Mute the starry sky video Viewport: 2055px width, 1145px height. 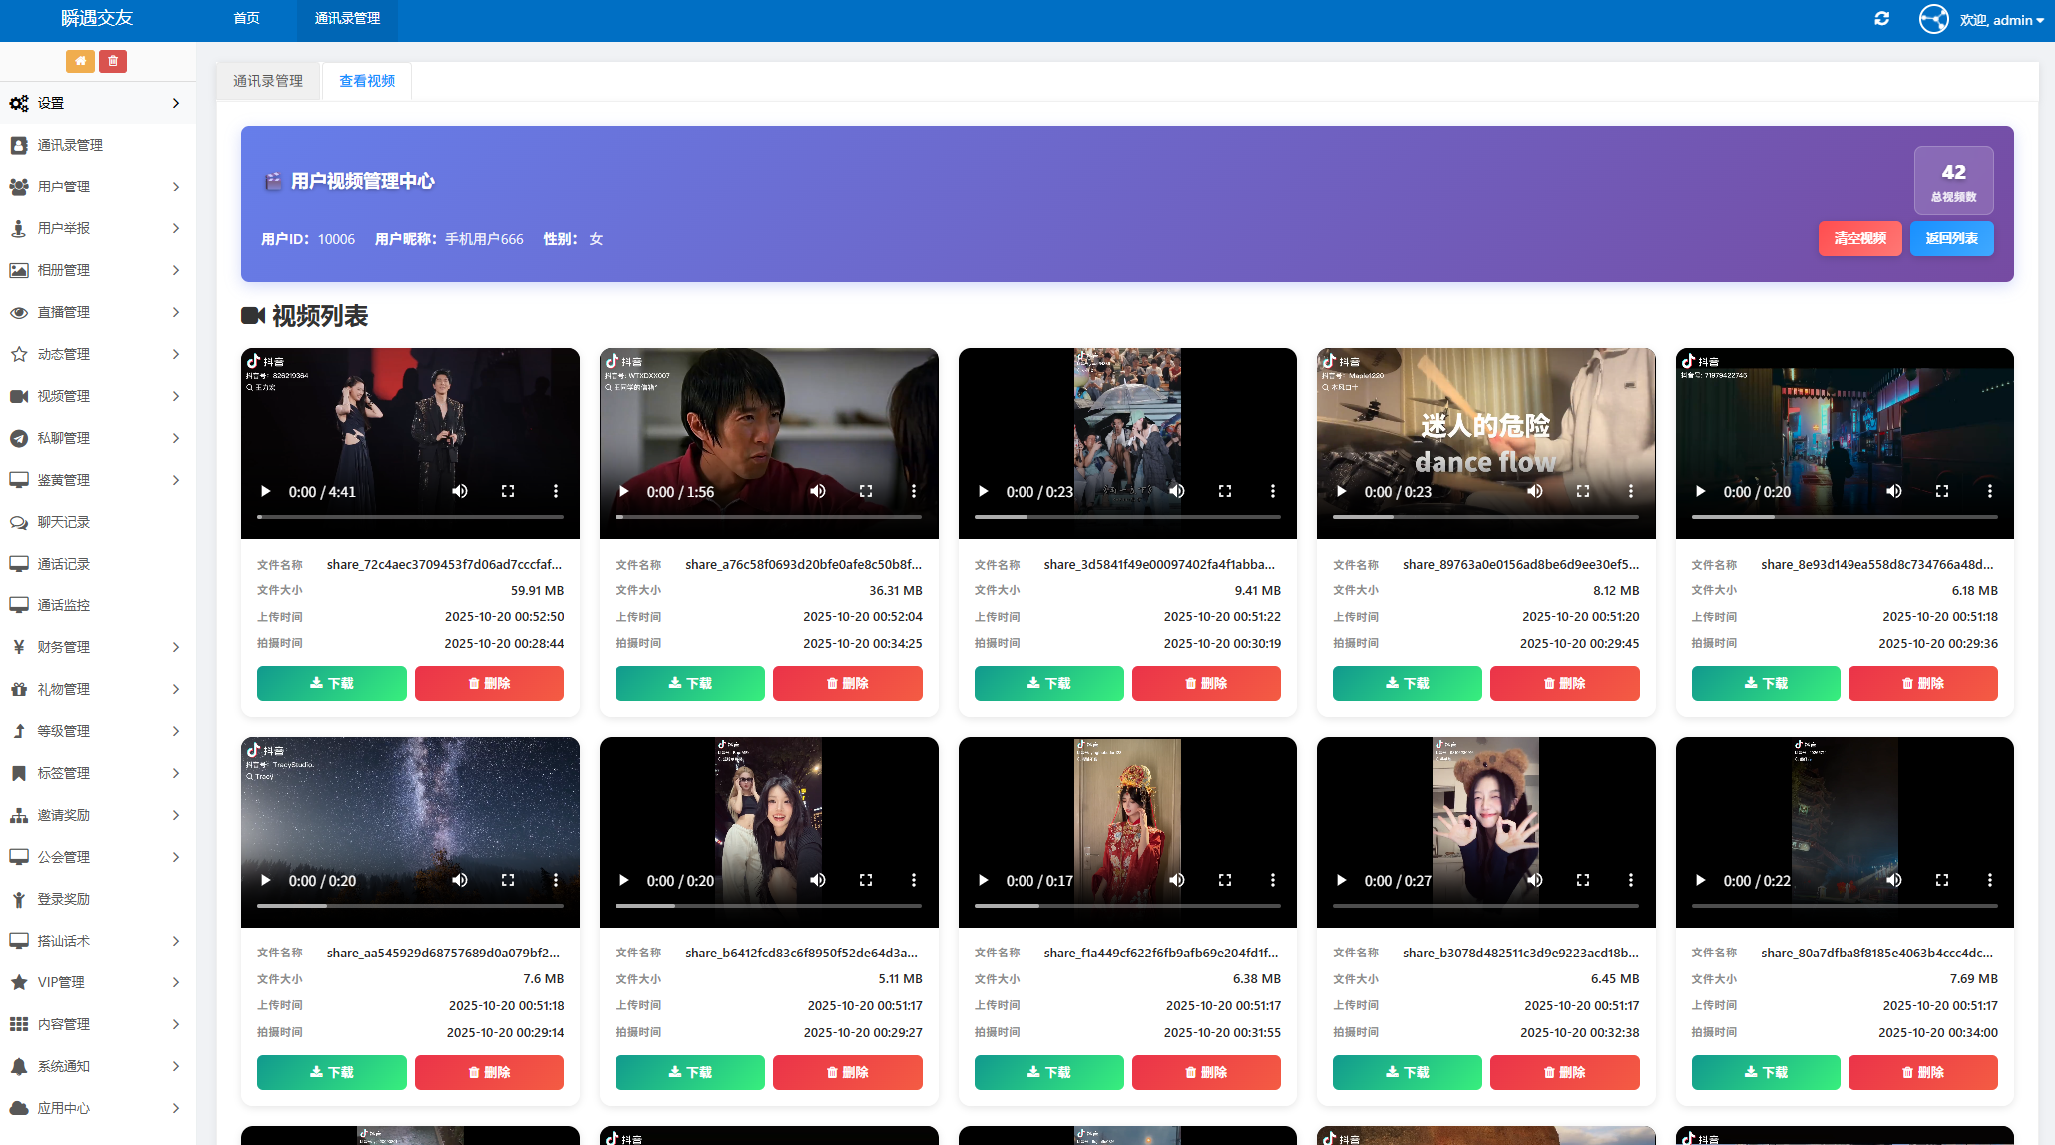[x=460, y=880]
